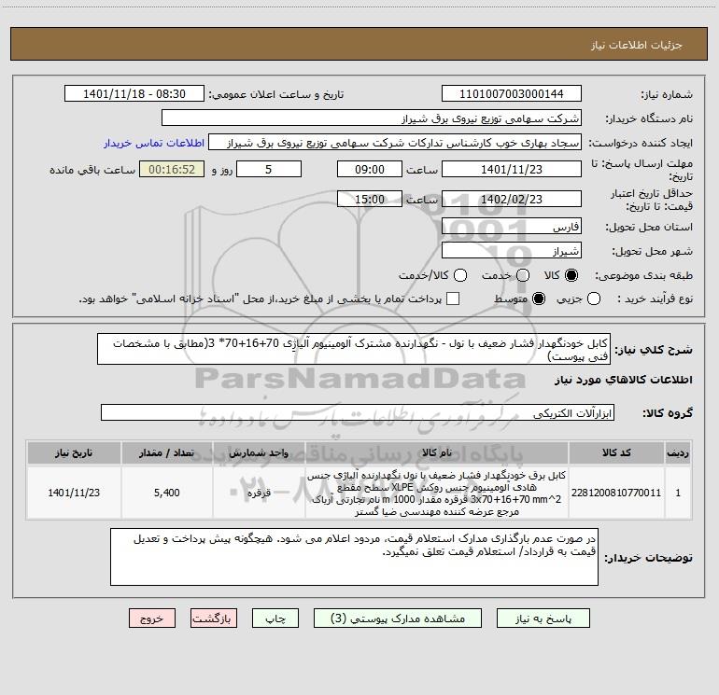Click the buyer notes text area
This screenshot has height=695, width=719.
354,557
